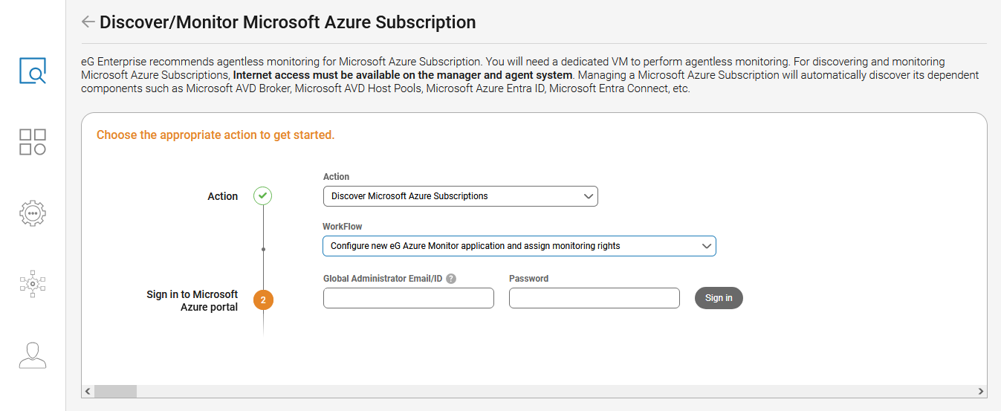Select the 'Sign in to Microsoft Azure portal' step label
Viewport: 1001px width, 411px height.
click(x=192, y=301)
